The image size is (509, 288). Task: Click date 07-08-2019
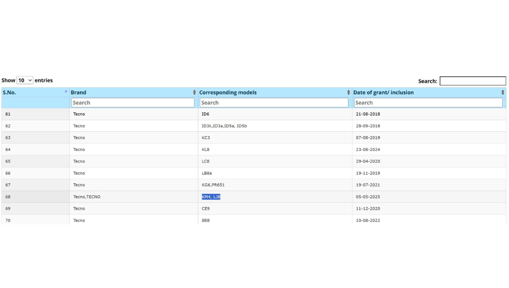[368, 138]
